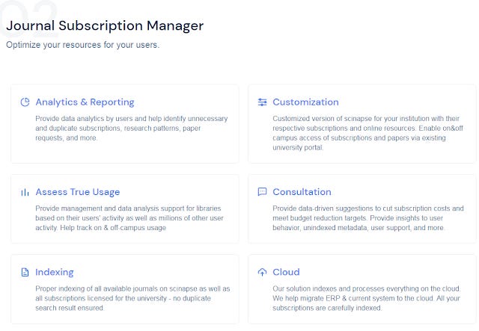The image size is (479, 331).
Task: Select the Assess True Usage heading
Action: [78, 192]
